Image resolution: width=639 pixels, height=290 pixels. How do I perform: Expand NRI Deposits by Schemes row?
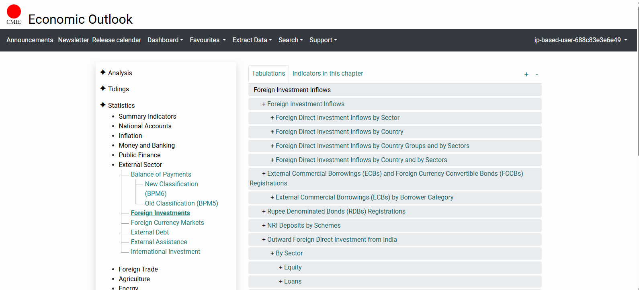coord(303,226)
